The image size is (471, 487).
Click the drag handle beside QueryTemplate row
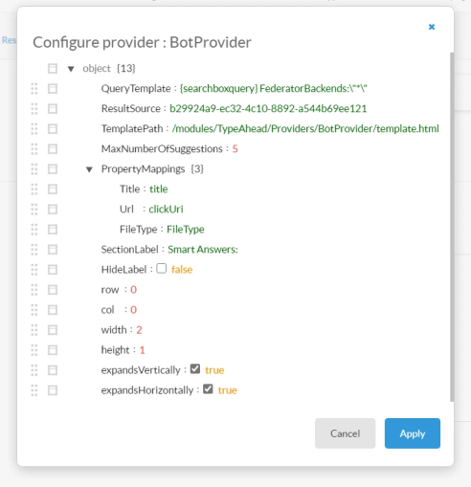[x=34, y=89]
